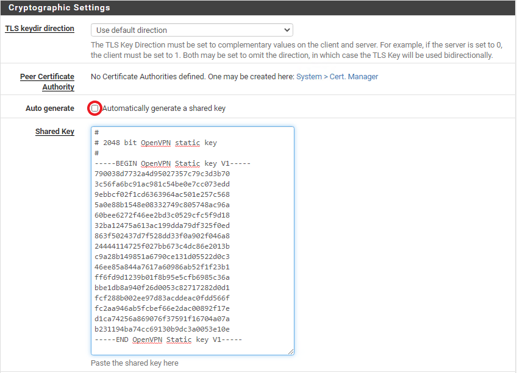Tick the Auto generate shared key checkbox
Screen dimensions: 517x373
click(x=94, y=108)
